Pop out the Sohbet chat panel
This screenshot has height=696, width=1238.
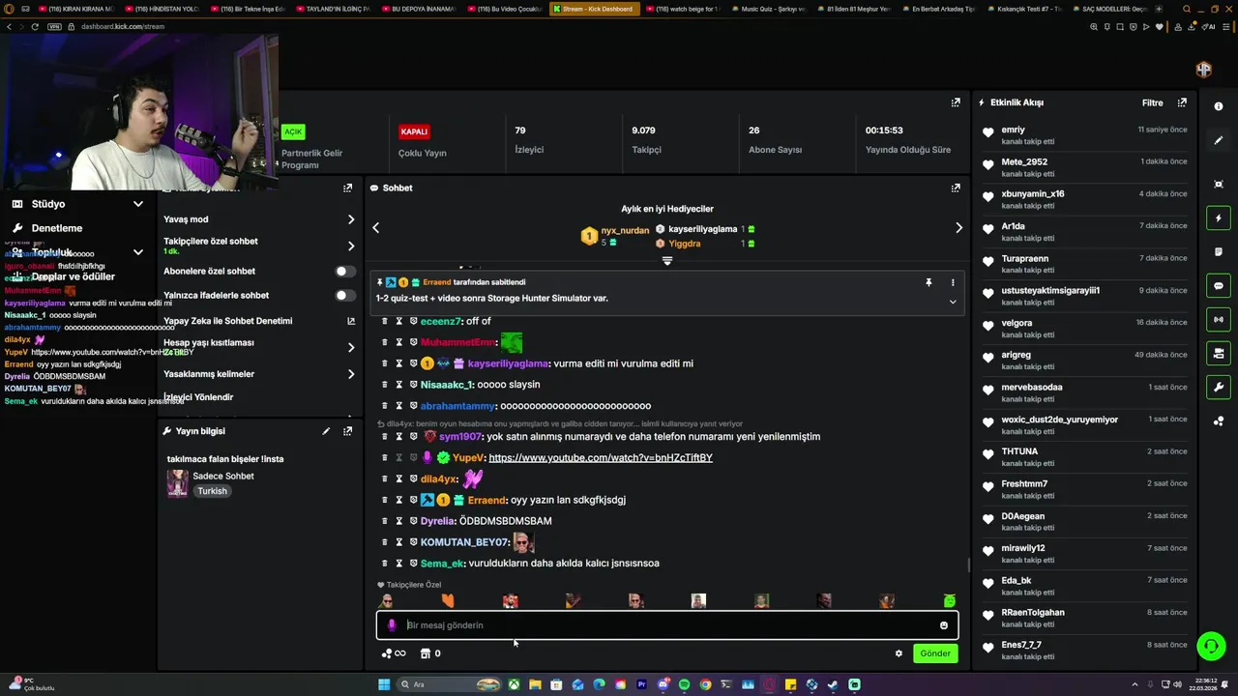(956, 188)
